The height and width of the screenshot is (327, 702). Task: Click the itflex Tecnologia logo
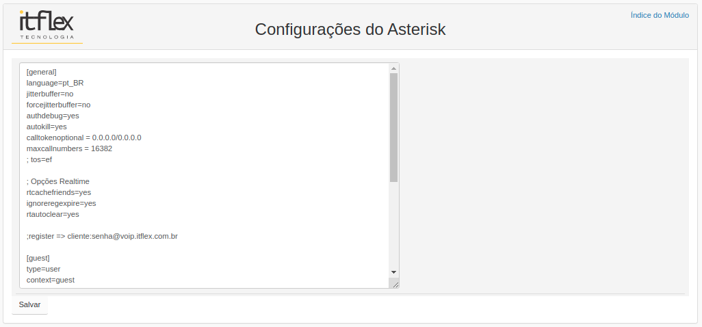tap(47, 26)
